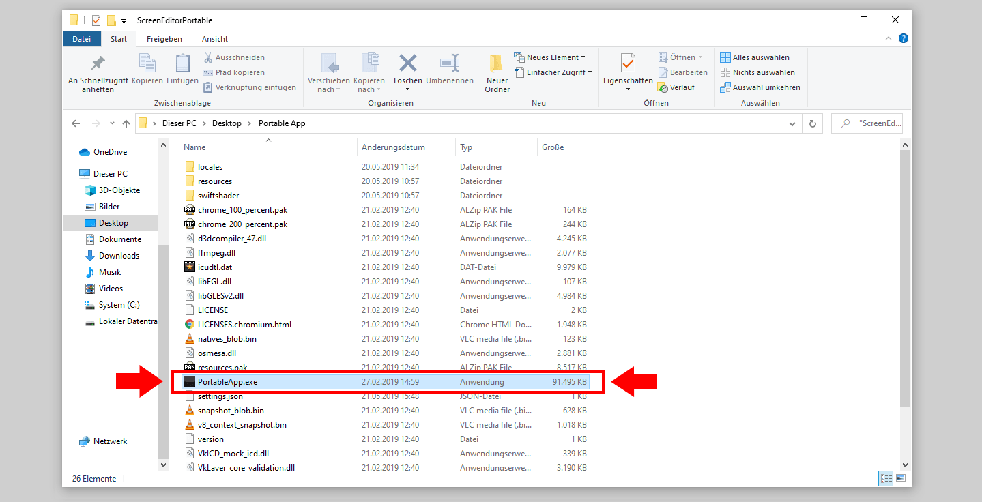Open Downloads in the navigation pane
The height and width of the screenshot is (502, 982).
point(119,256)
